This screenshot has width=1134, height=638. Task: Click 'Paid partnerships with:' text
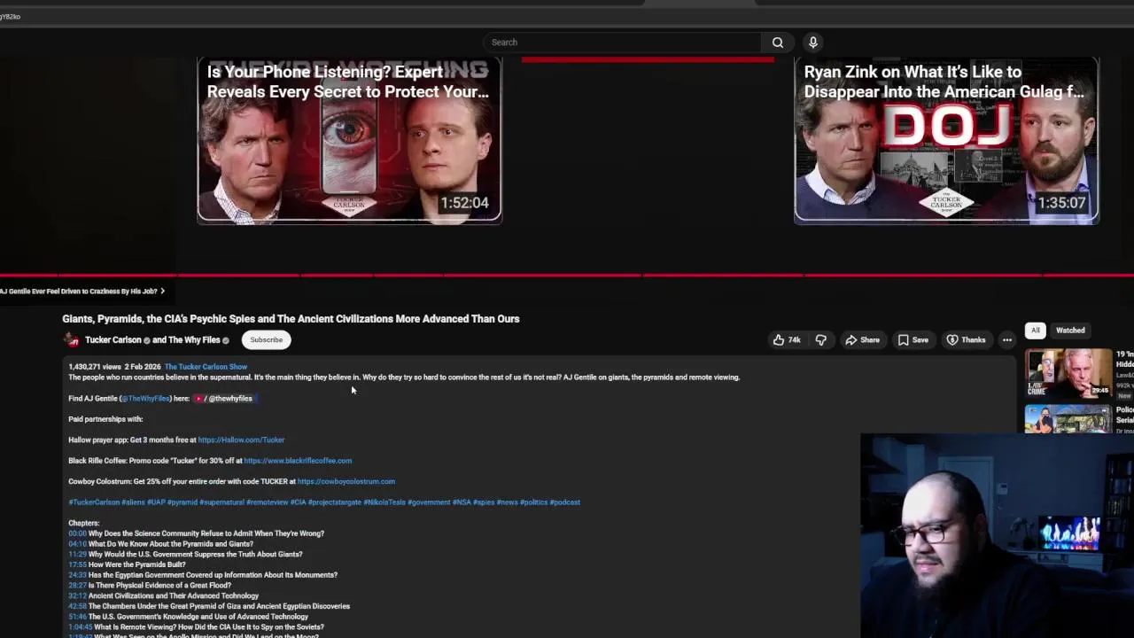(x=105, y=419)
